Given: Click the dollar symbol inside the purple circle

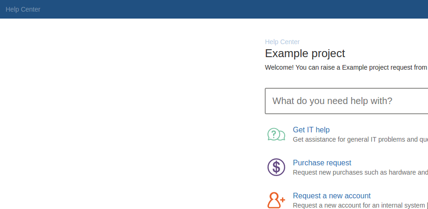Looking at the screenshot, I should (276, 167).
